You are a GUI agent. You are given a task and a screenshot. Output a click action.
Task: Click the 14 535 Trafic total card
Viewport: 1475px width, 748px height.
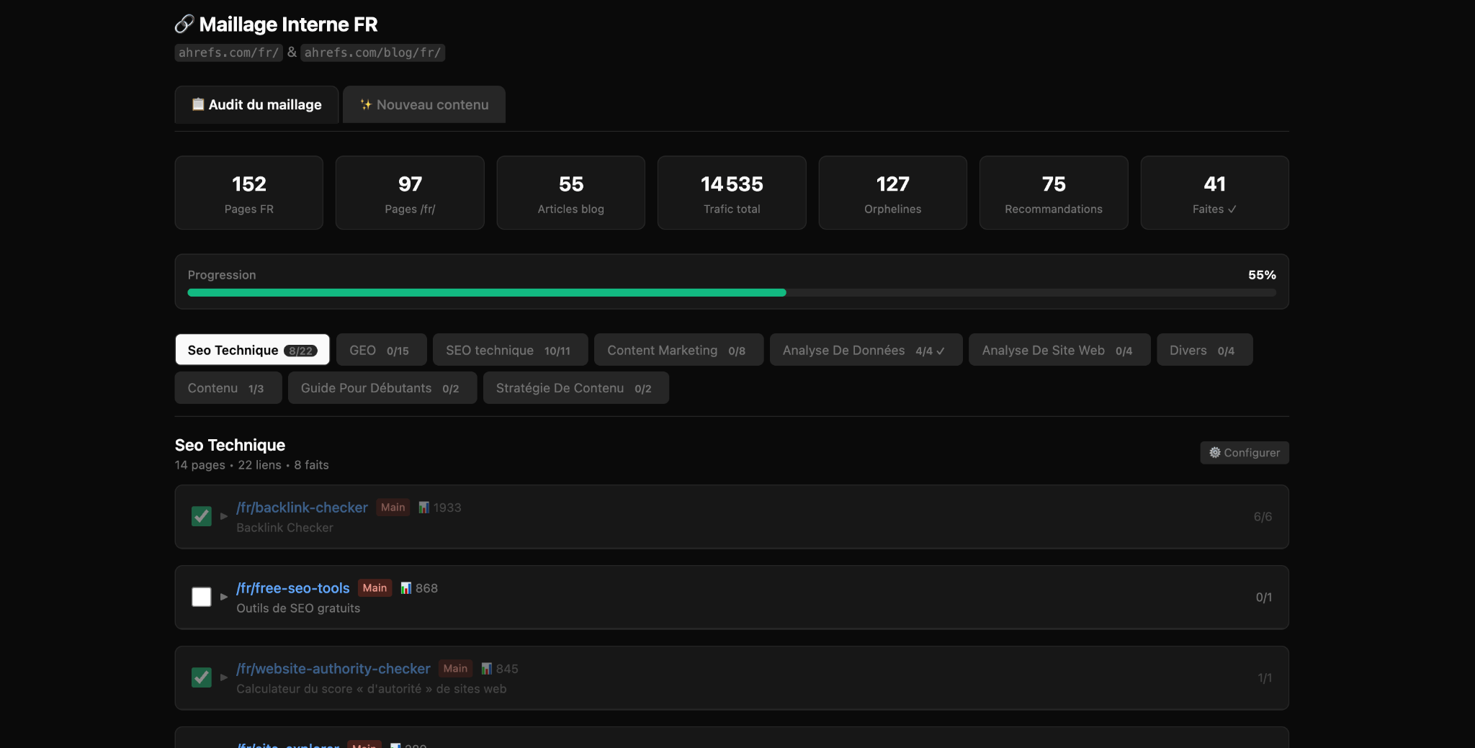[732, 193]
